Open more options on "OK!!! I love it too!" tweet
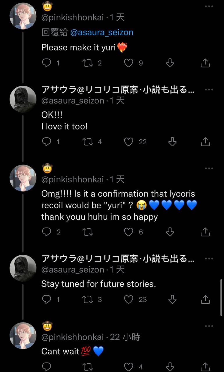Screen dimensions: 224x372 209,90
